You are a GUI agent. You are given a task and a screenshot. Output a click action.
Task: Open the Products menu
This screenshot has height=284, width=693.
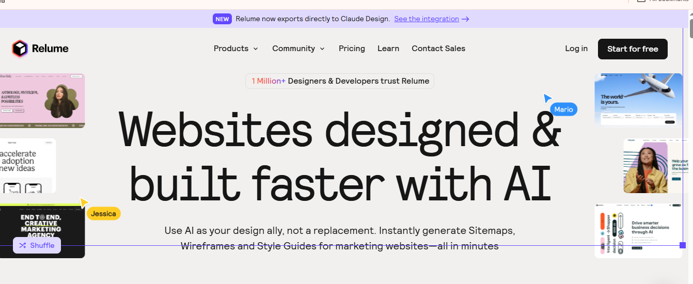click(x=236, y=49)
